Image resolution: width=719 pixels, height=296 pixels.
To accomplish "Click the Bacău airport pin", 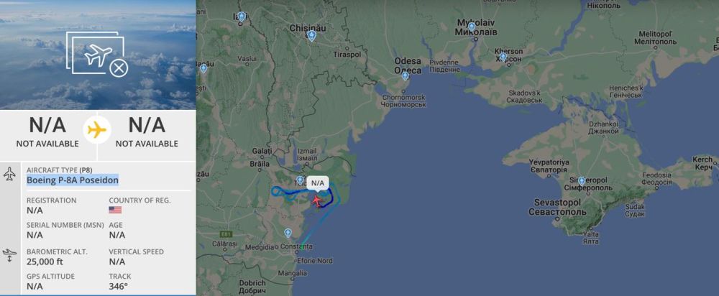I will (203, 68).
